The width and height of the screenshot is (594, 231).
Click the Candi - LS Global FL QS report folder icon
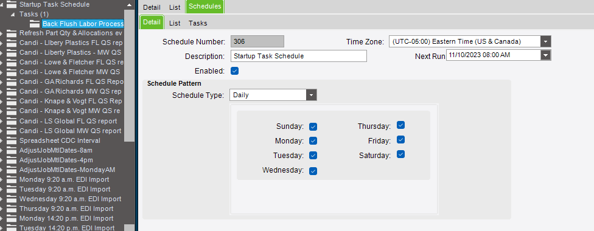[x=12, y=121]
